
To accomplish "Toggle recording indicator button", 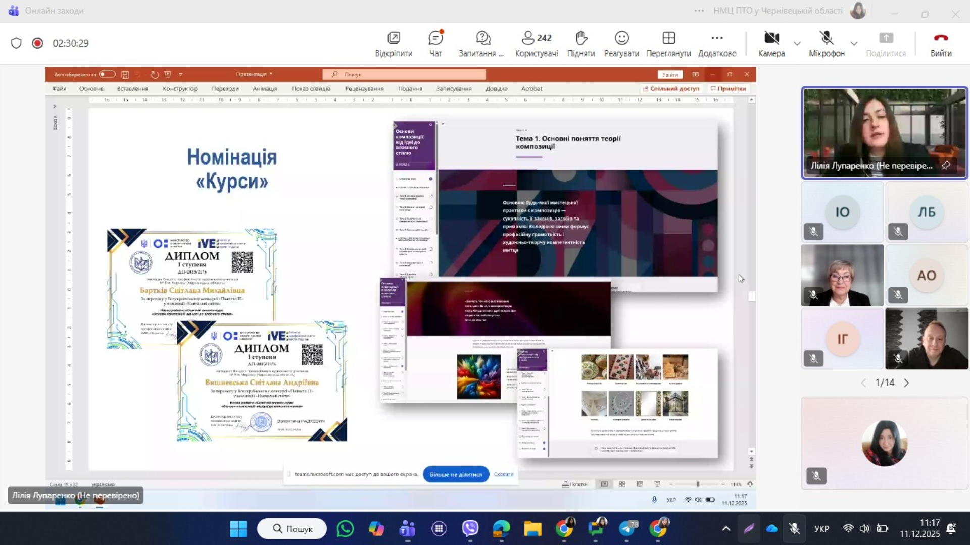I will tap(37, 43).
